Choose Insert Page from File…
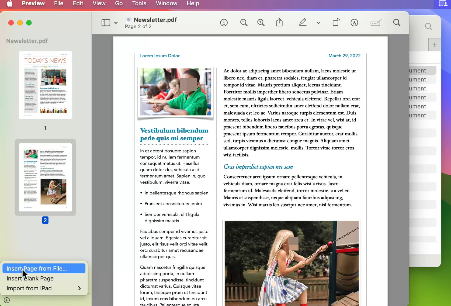The image size is (451, 306). [x=44, y=269]
